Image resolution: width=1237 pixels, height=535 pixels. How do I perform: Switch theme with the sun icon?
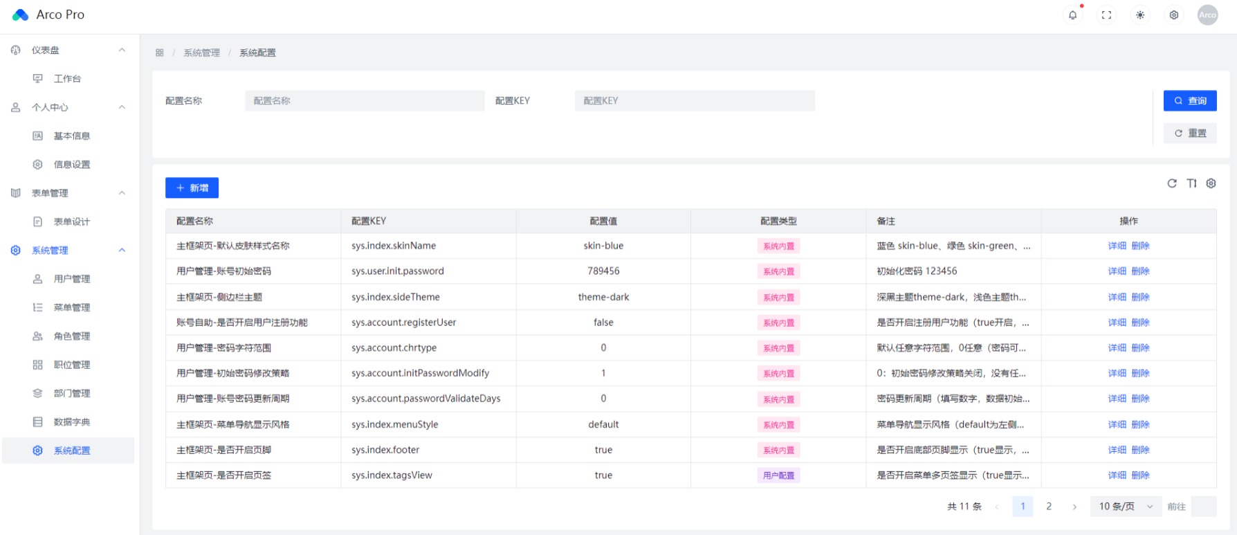pos(1140,15)
